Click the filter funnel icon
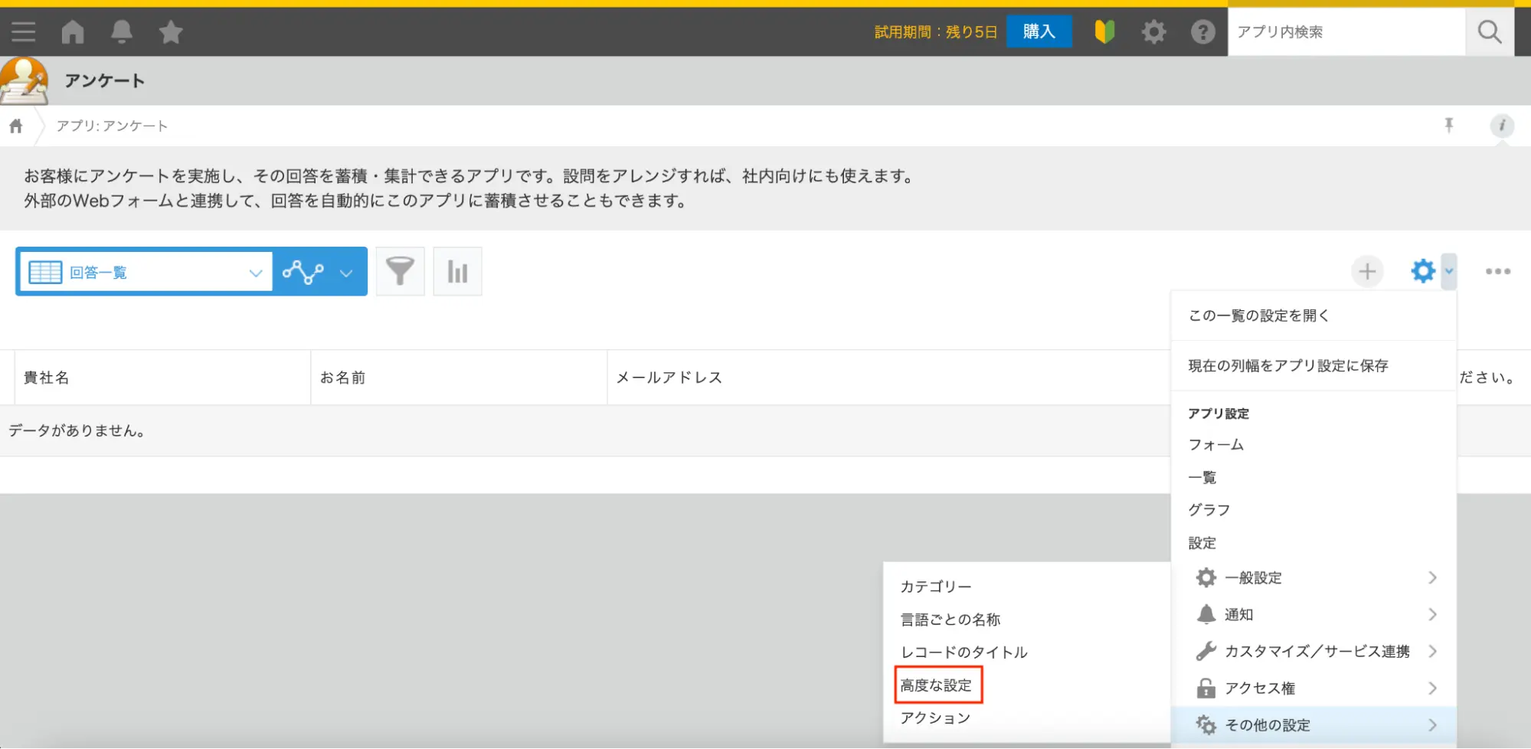Image resolution: width=1531 pixels, height=749 pixels. pos(400,271)
